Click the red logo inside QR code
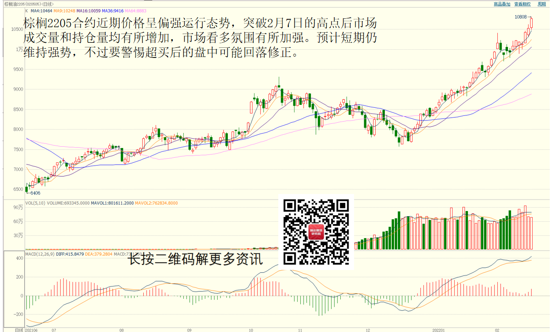 (316, 232)
